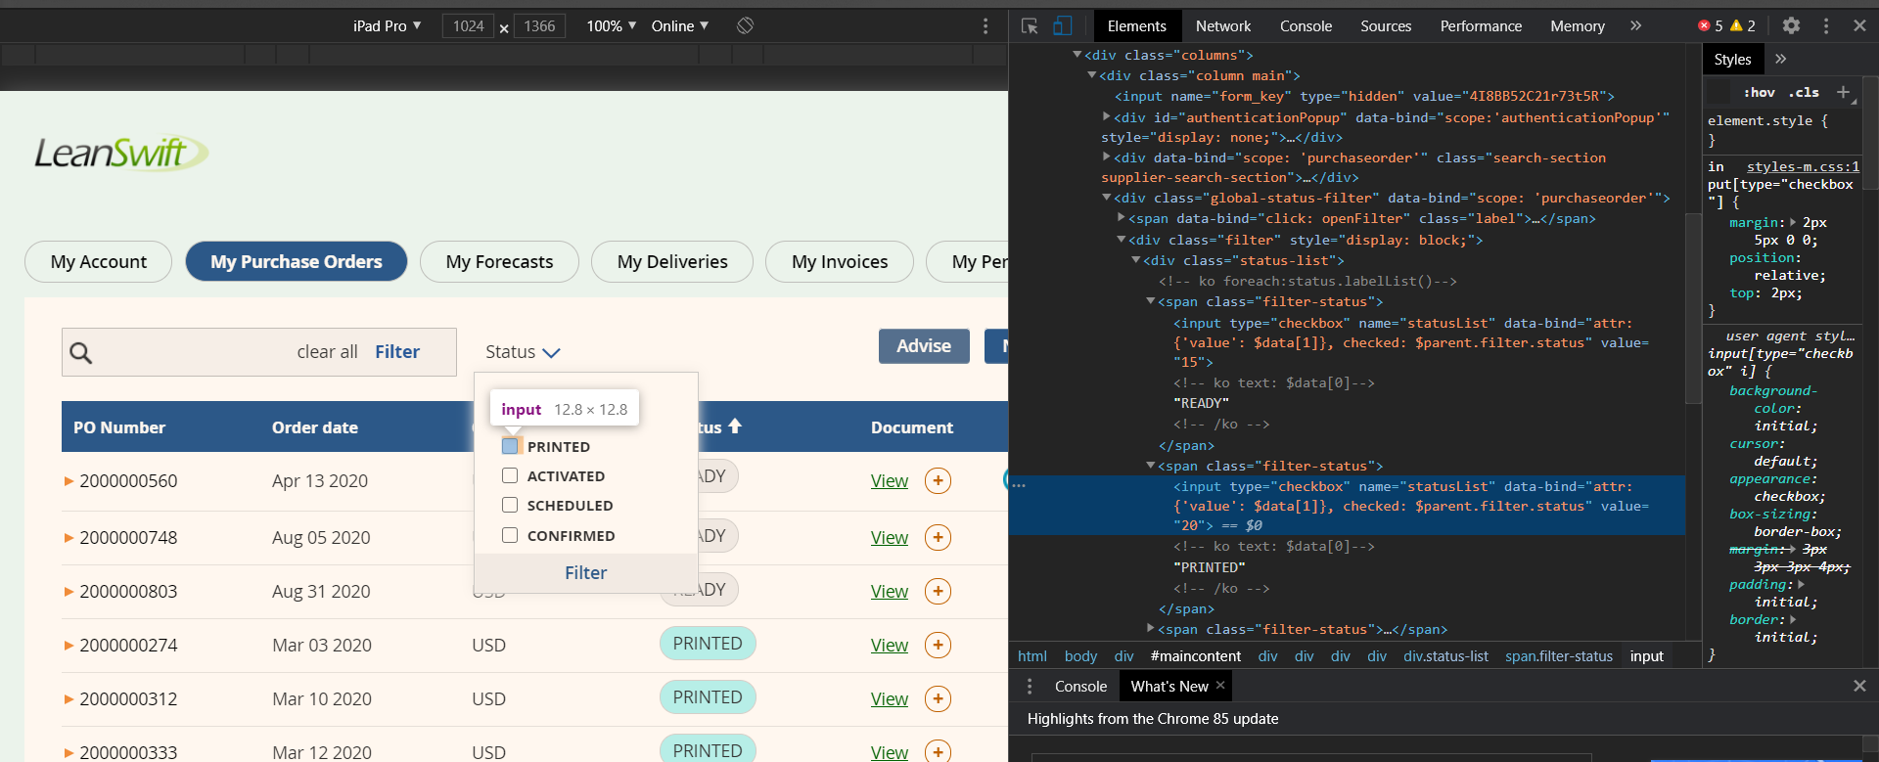The image size is (1879, 762).
Task: Toggle the device toolbar icon
Action: 1062,26
